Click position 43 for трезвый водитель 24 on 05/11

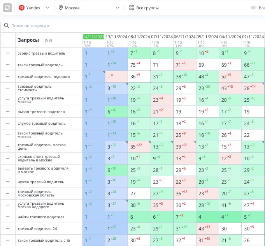207,228
